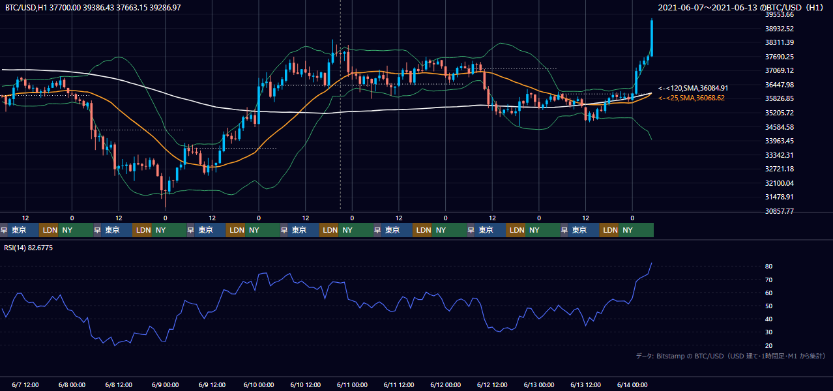Click the 6/11 00:00 time axis label
The width and height of the screenshot is (833, 391).
click(353, 385)
